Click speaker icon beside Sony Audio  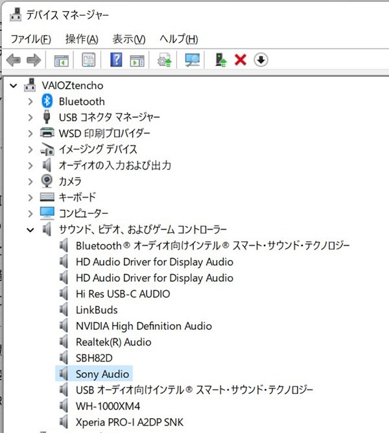64,374
